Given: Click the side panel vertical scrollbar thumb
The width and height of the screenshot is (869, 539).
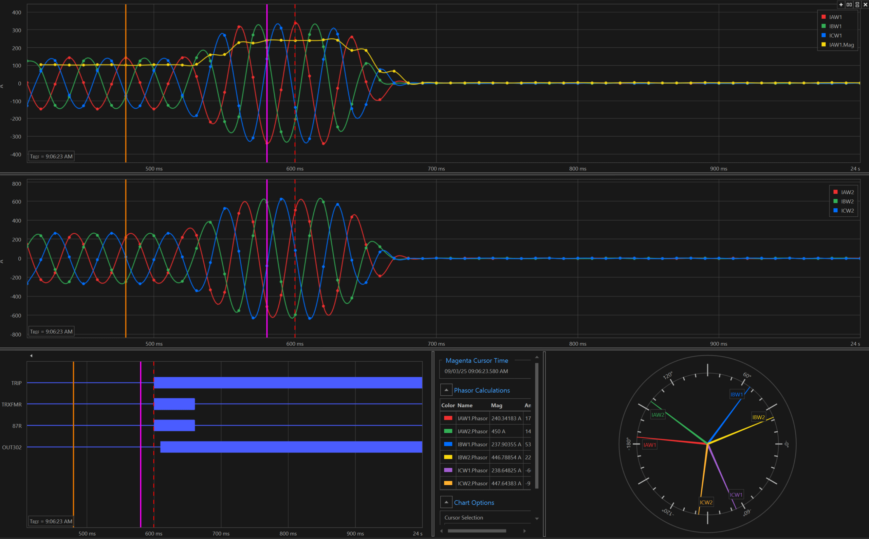Looking at the screenshot, I should tap(537, 426).
